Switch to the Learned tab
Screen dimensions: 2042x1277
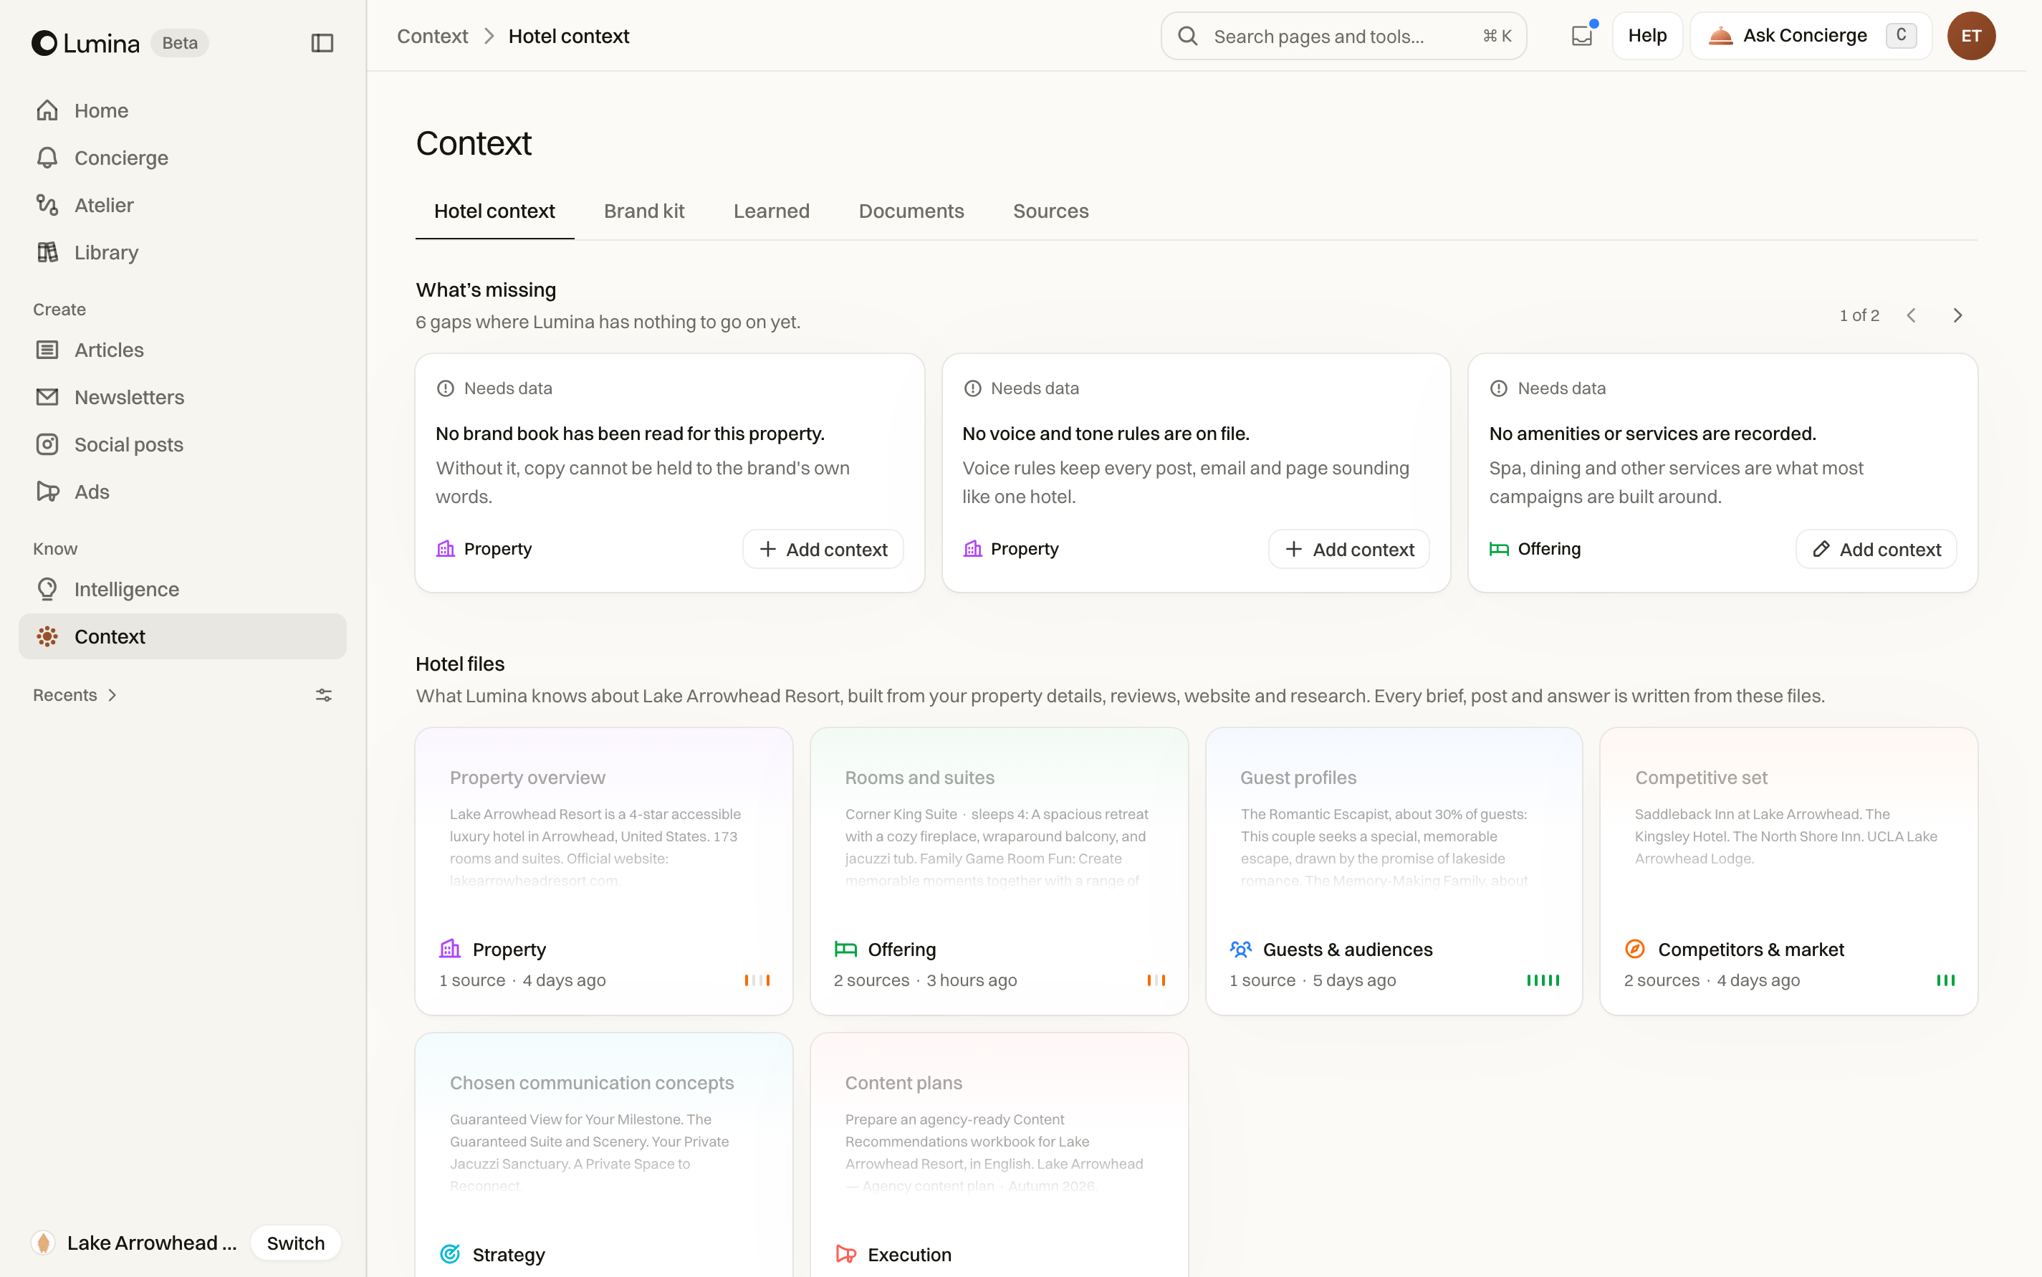771,211
